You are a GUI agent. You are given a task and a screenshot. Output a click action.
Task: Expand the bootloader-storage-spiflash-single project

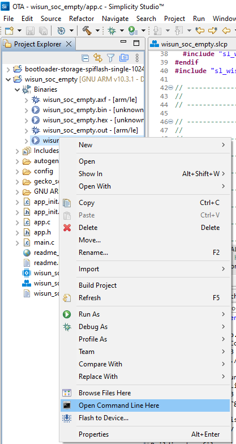point(8,69)
